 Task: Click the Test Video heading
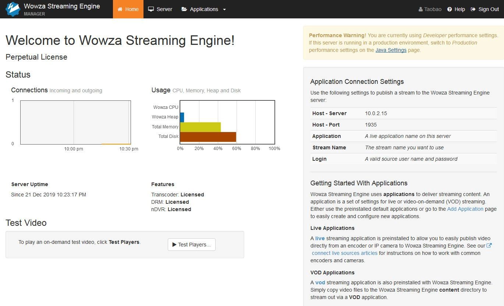click(x=26, y=223)
